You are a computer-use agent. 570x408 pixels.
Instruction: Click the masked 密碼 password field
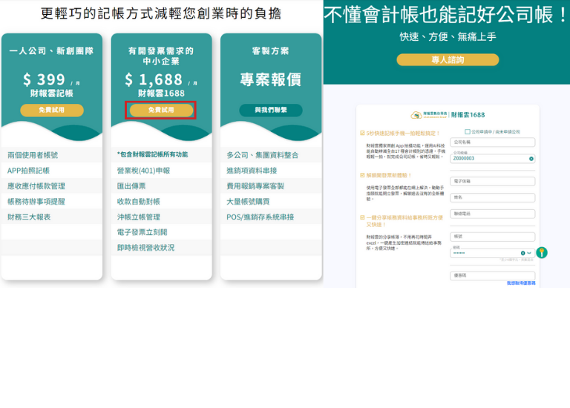pyautogui.click(x=493, y=253)
